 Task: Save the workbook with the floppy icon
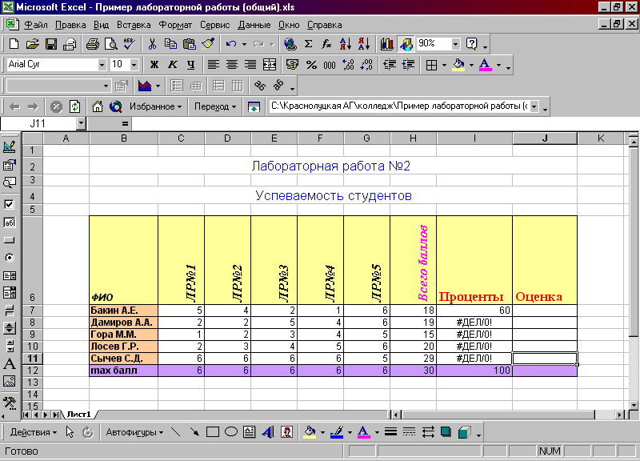click(x=51, y=44)
